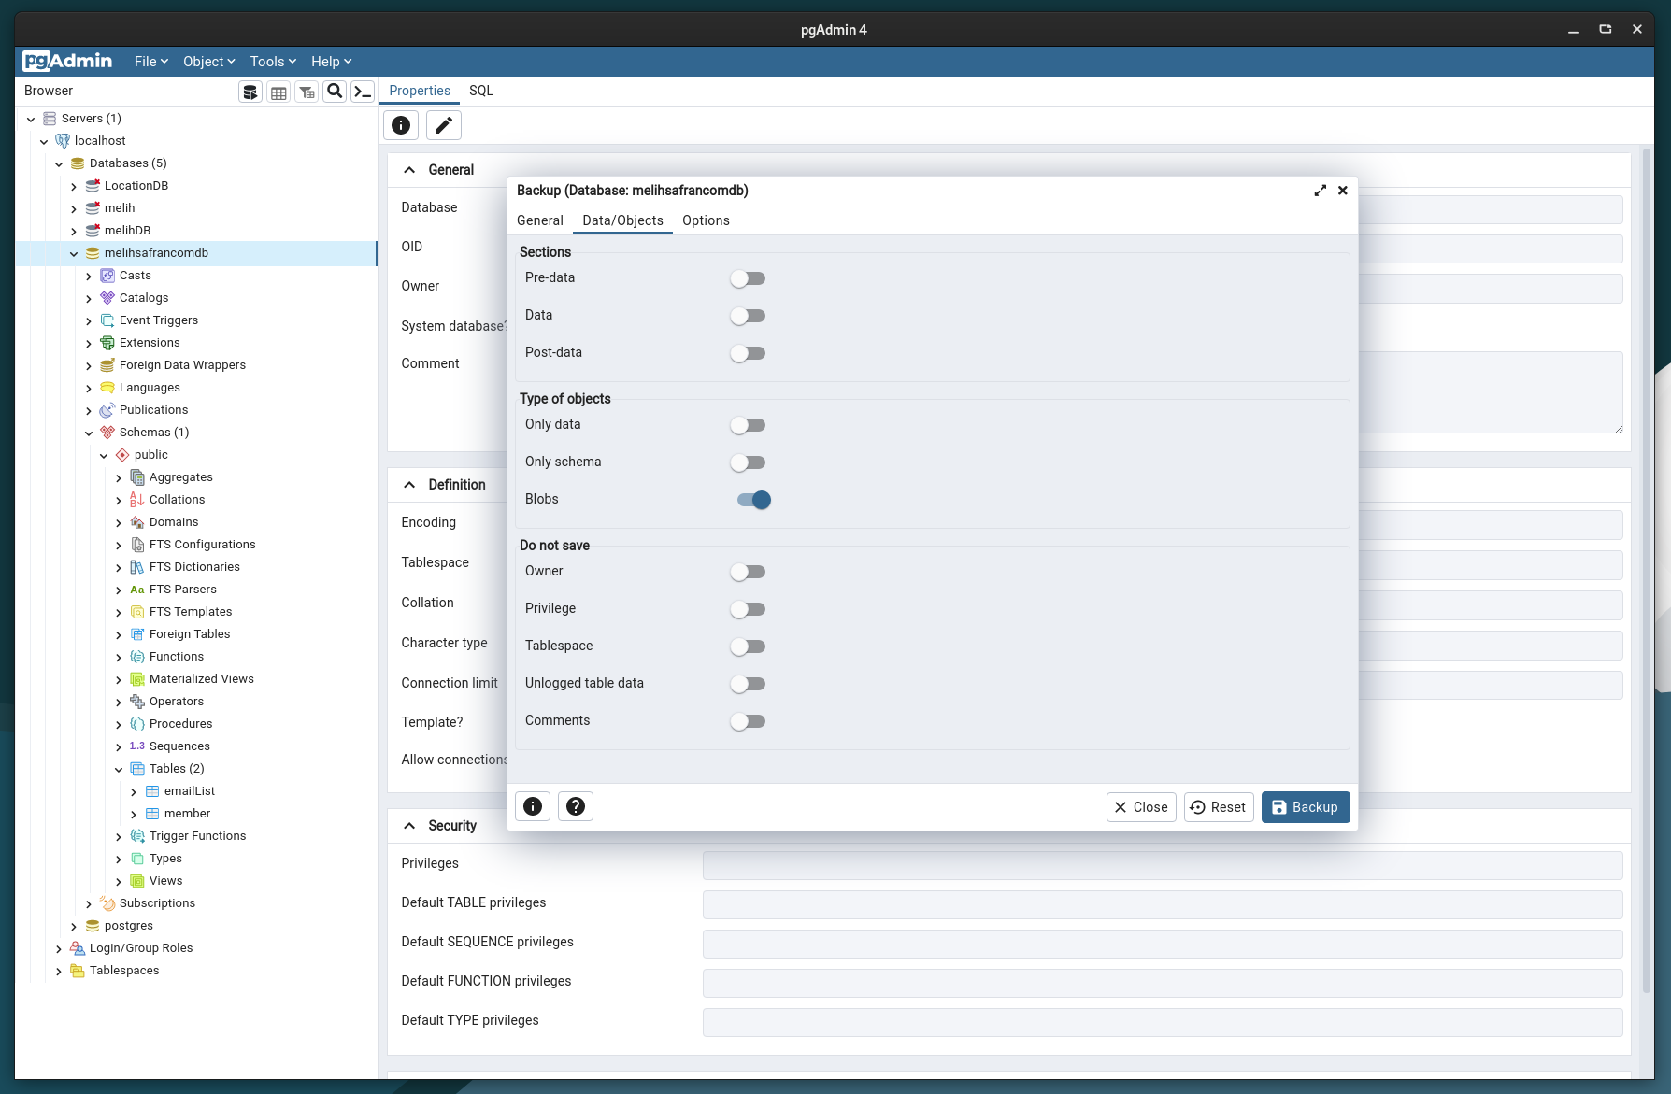
Task: Select the Casts node icon
Action: (107, 276)
